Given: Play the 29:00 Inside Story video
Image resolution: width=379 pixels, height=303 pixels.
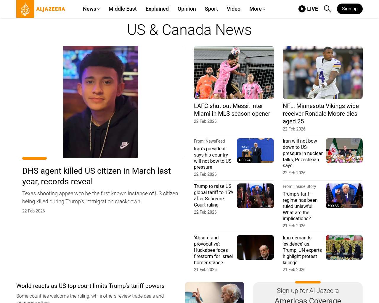Looking at the screenshot, I should (344, 196).
